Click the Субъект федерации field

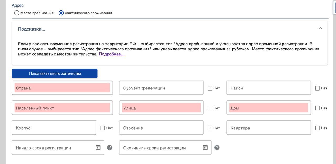click(x=161, y=88)
